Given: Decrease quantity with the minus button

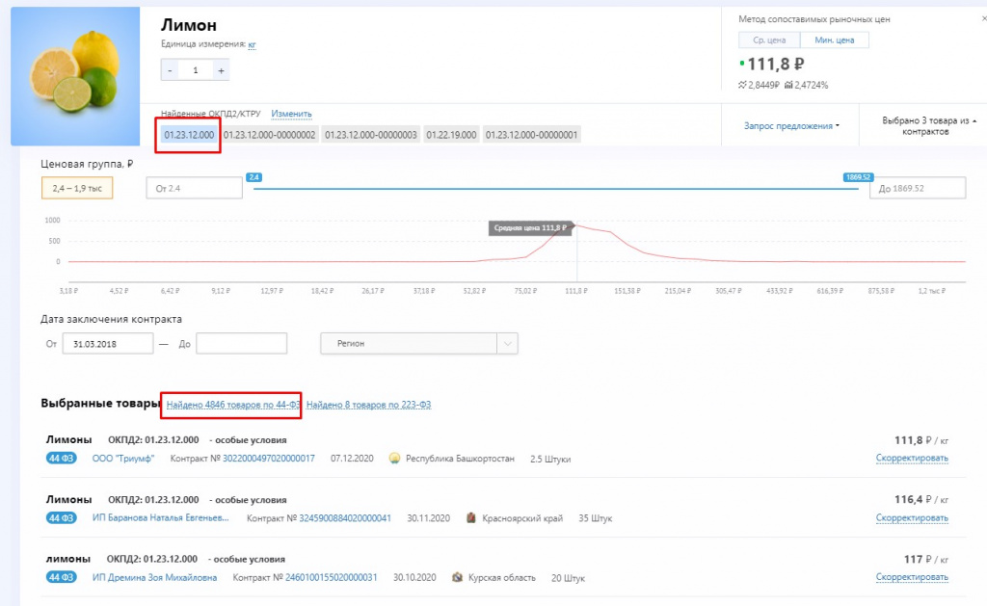Looking at the screenshot, I should [170, 70].
